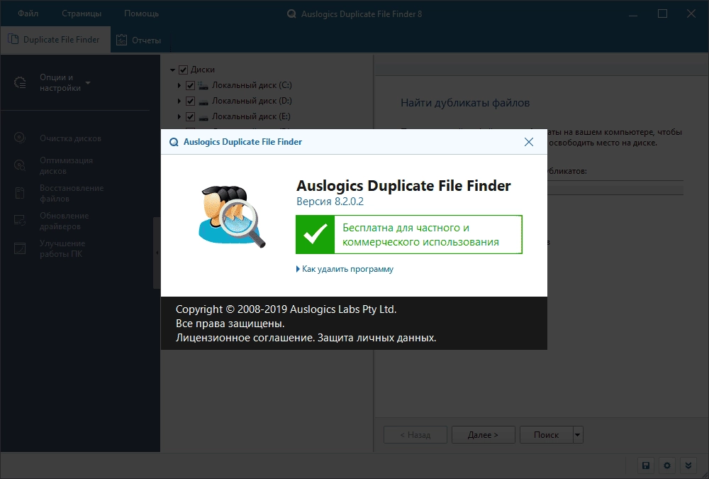Select Локальный диск (C:) label in tree
Viewport: 709px width, 479px height.
(252, 85)
